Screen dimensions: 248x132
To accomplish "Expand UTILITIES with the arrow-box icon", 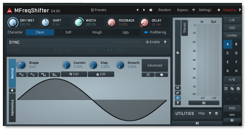I will click(216, 113).
